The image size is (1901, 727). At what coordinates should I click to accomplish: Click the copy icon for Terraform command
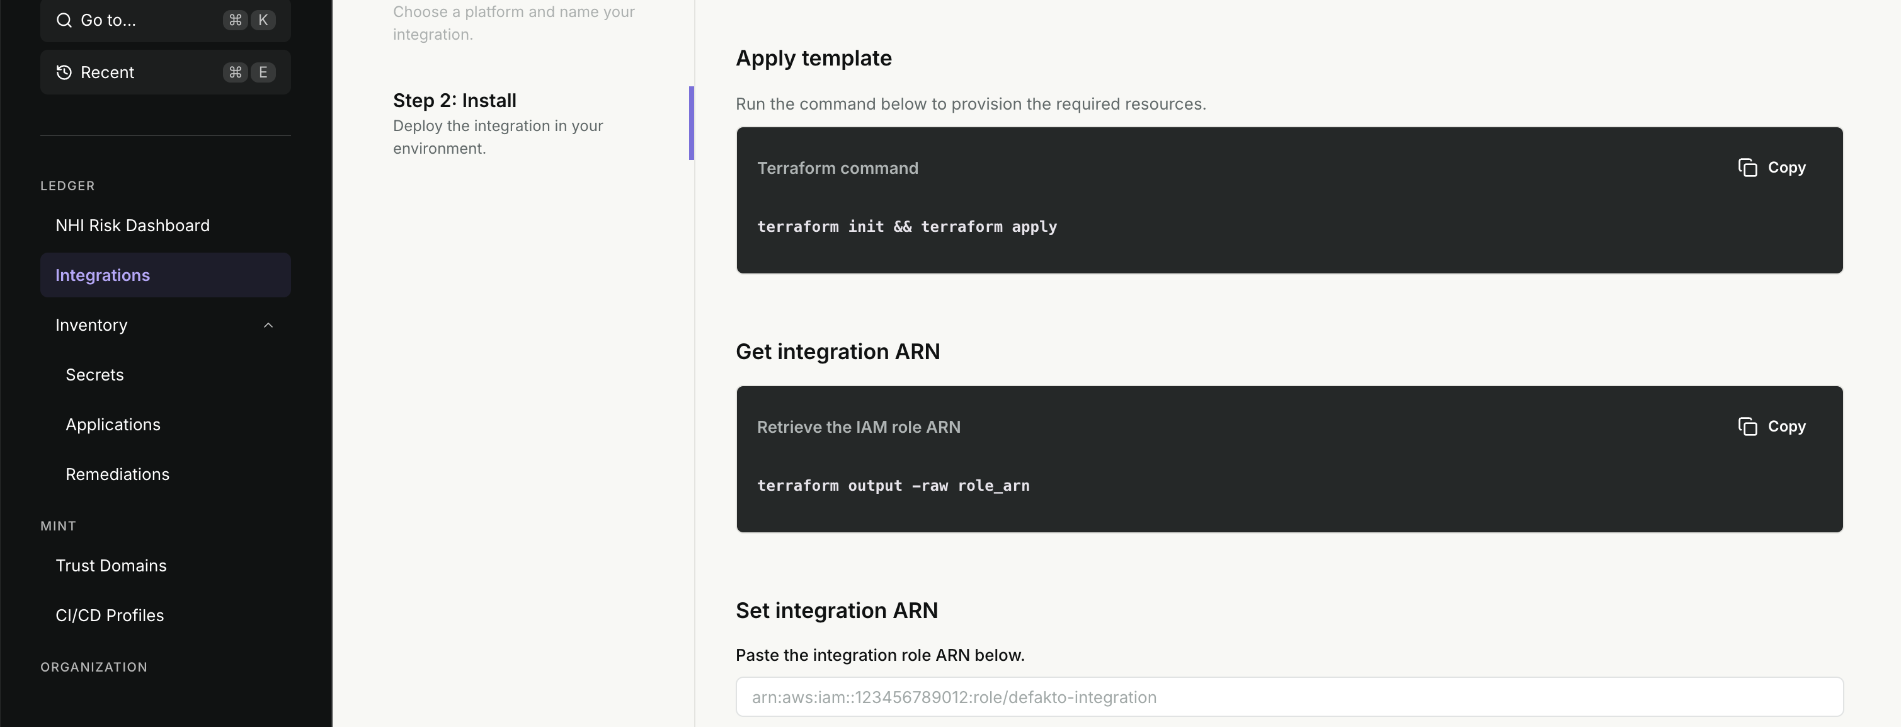(x=1747, y=168)
